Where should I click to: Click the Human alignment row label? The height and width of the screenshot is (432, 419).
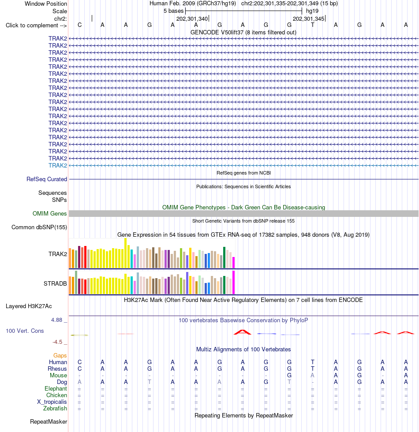click(x=58, y=362)
